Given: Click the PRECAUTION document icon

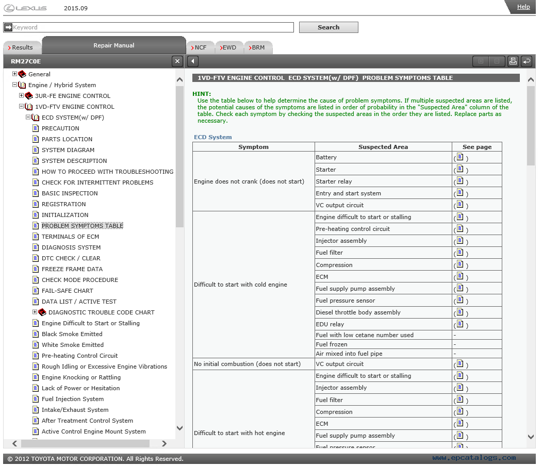Looking at the screenshot, I should tap(36, 128).
